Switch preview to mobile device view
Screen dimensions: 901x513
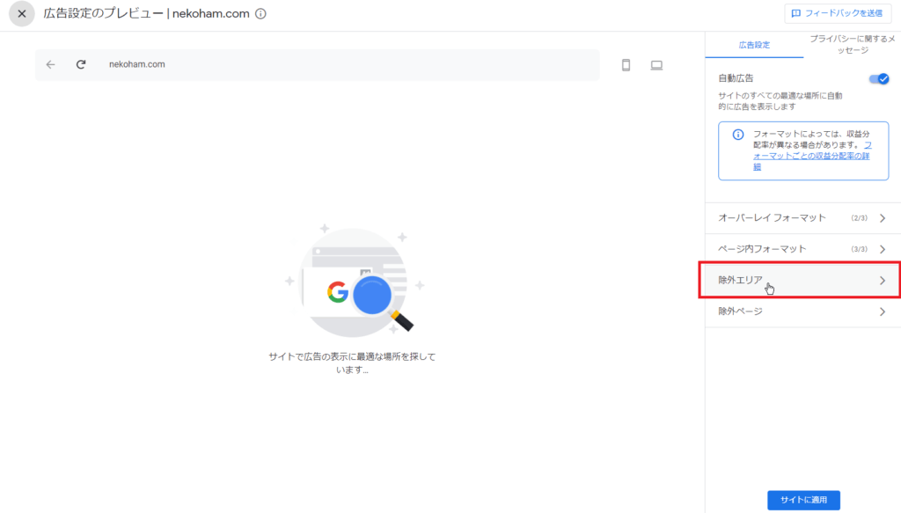[626, 65]
